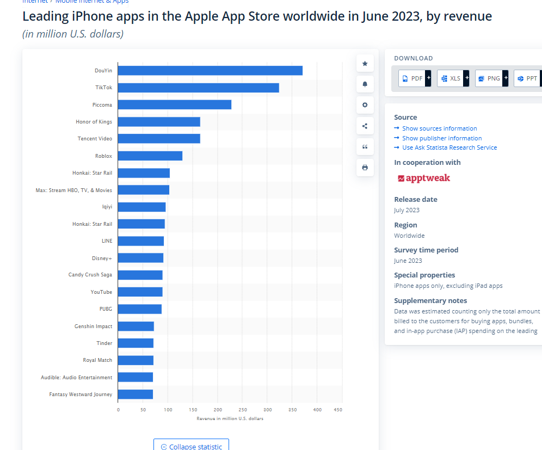
Task: Click 'iPhone apps only, excluding iPad apps'
Action: [x=448, y=286]
